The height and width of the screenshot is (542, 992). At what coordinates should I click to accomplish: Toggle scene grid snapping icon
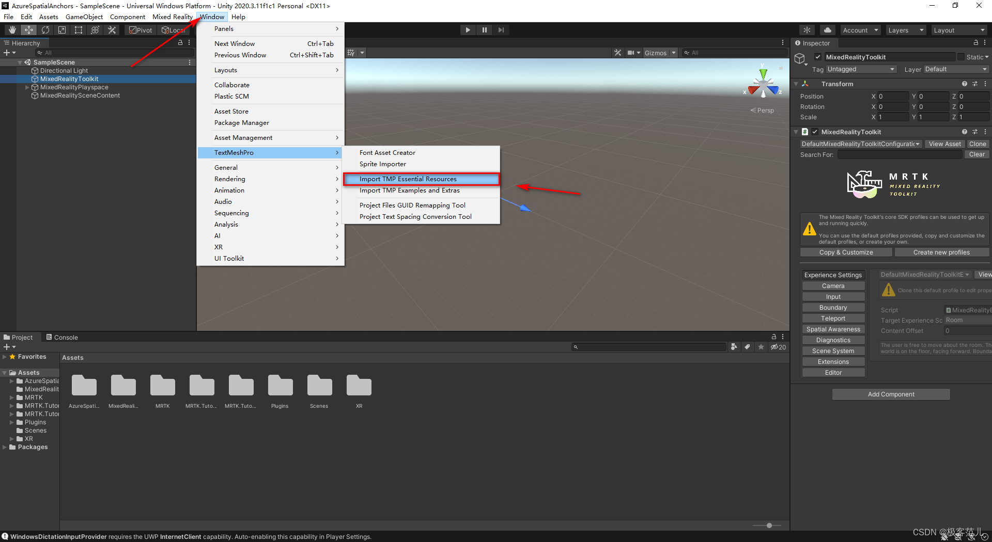point(352,53)
